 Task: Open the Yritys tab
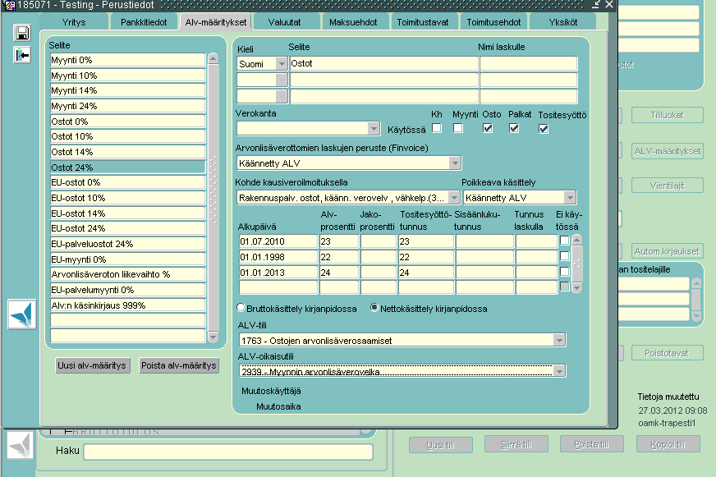(x=74, y=22)
